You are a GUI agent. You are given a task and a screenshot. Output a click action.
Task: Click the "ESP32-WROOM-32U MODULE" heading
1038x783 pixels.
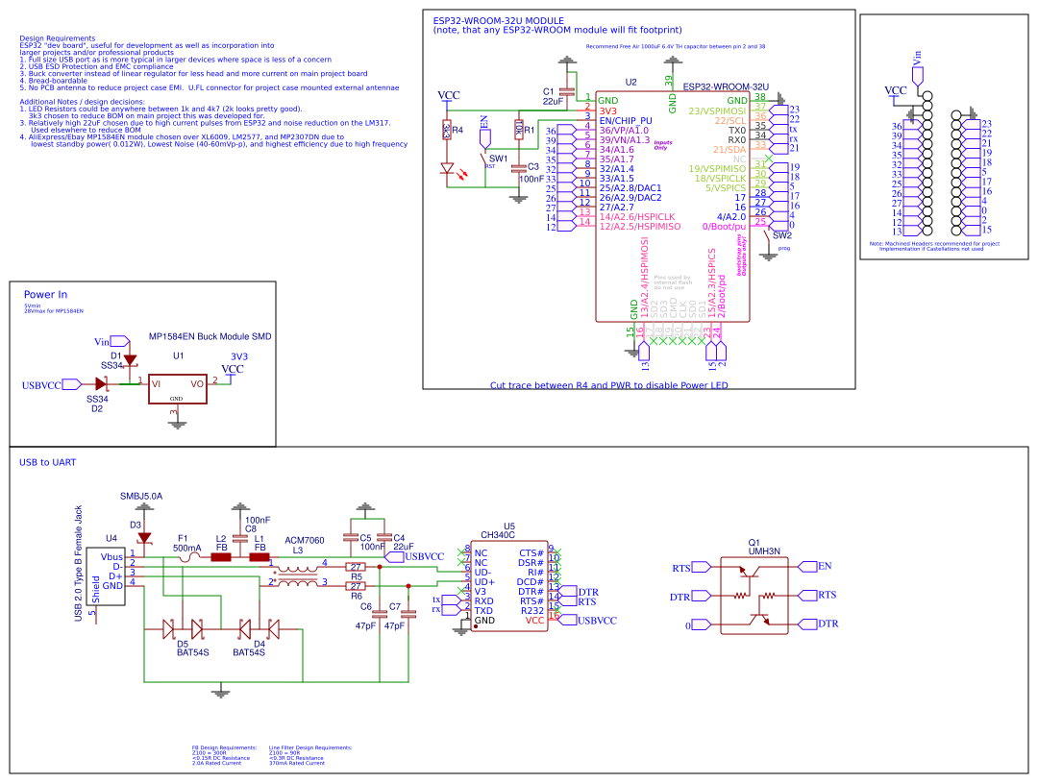499,21
